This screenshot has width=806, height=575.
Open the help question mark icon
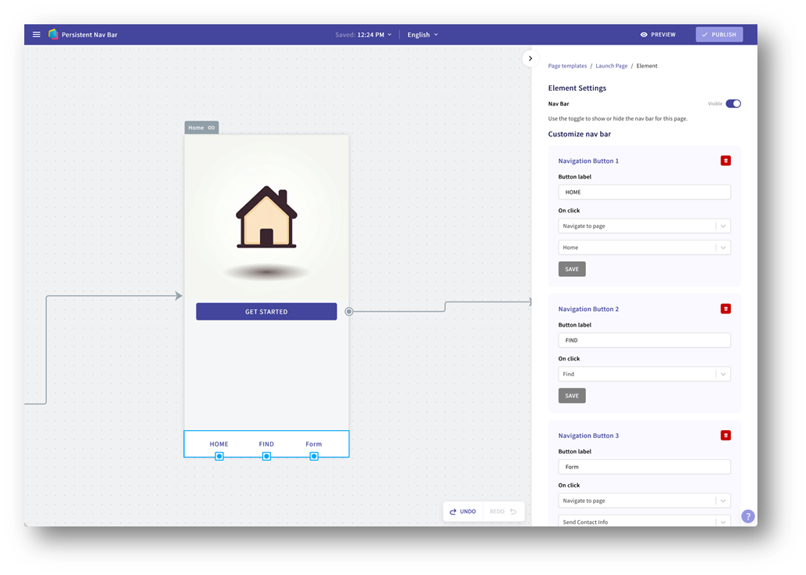[747, 516]
